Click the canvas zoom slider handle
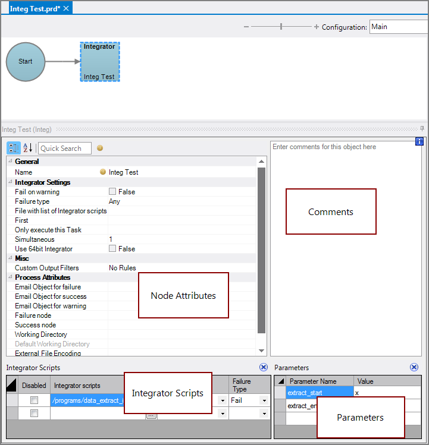This screenshot has height=445, width=429. tap(281, 27)
